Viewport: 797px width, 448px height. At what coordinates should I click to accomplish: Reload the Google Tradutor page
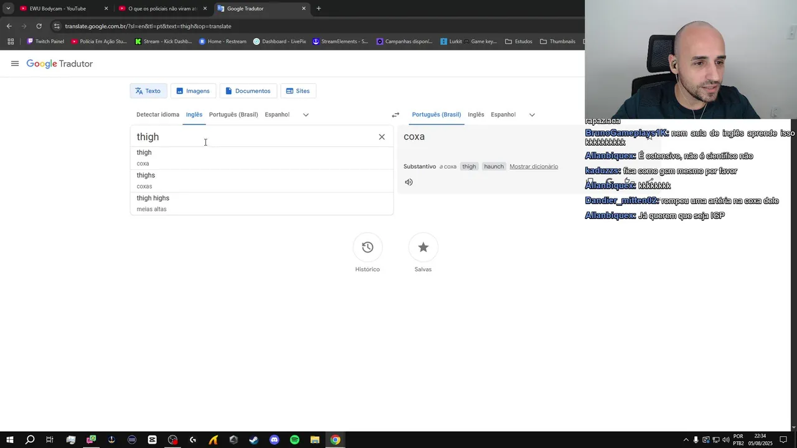39,26
